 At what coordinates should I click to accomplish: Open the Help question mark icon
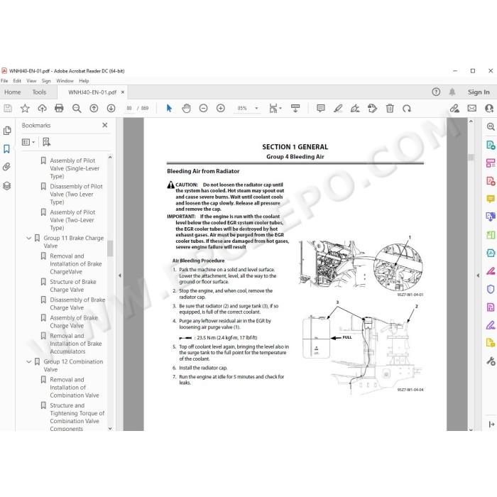tap(436, 92)
